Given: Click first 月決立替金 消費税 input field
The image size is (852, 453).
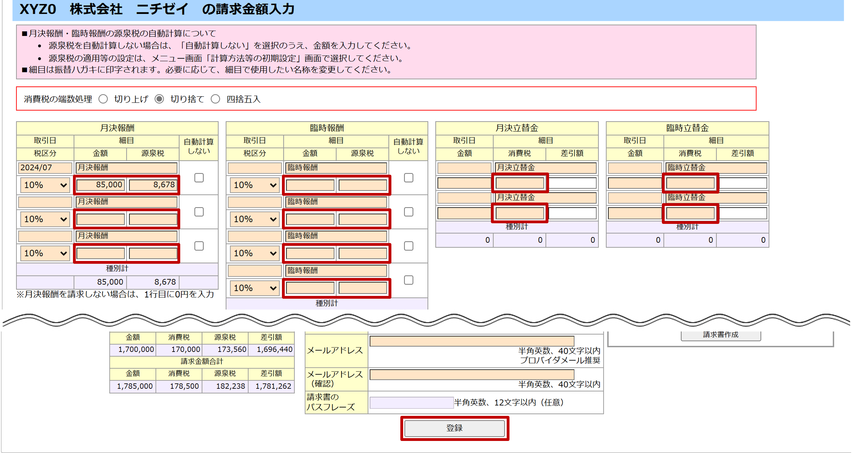Looking at the screenshot, I should [x=520, y=183].
